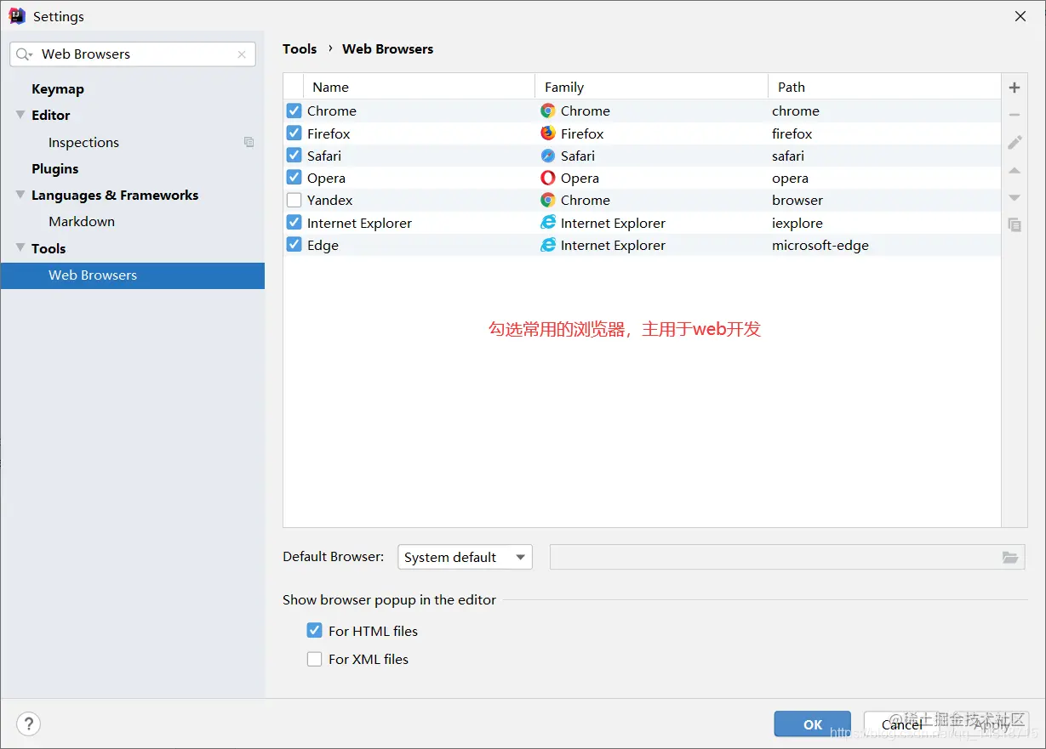Select Plugins in the settings tree
This screenshot has width=1046, height=749.
click(55, 168)
